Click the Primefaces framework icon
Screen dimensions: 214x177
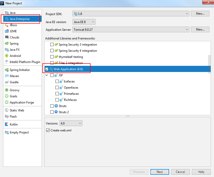click(x=61, y=93)
